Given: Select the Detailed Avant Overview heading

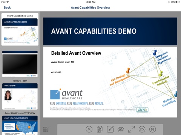Looking at the screenshot, I should click(76, 53).
